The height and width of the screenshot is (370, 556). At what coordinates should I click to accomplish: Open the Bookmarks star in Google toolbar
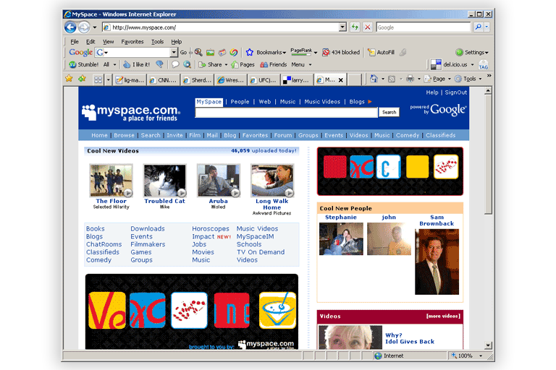tap(250, 53)
